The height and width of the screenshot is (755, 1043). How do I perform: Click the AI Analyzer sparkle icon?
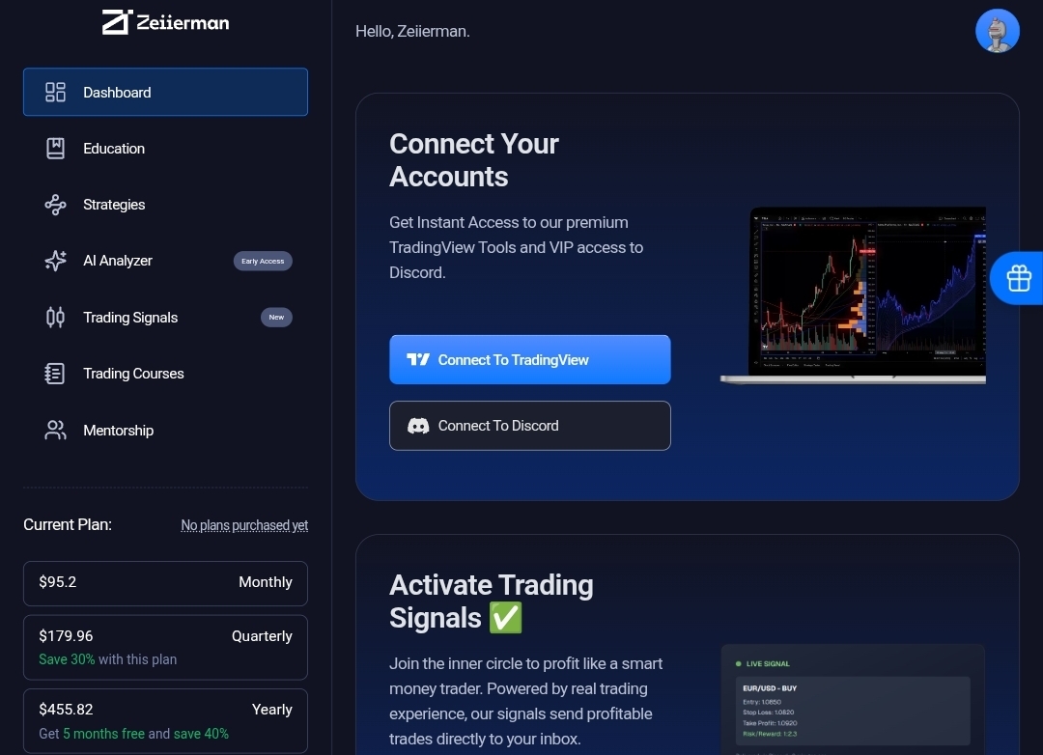click(x=55, y=261)
